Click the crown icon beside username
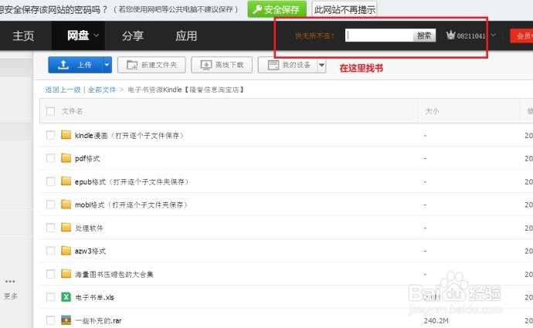 (450, 35)
